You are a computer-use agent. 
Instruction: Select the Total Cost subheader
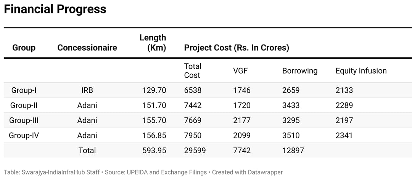click(x=193, y=71)
